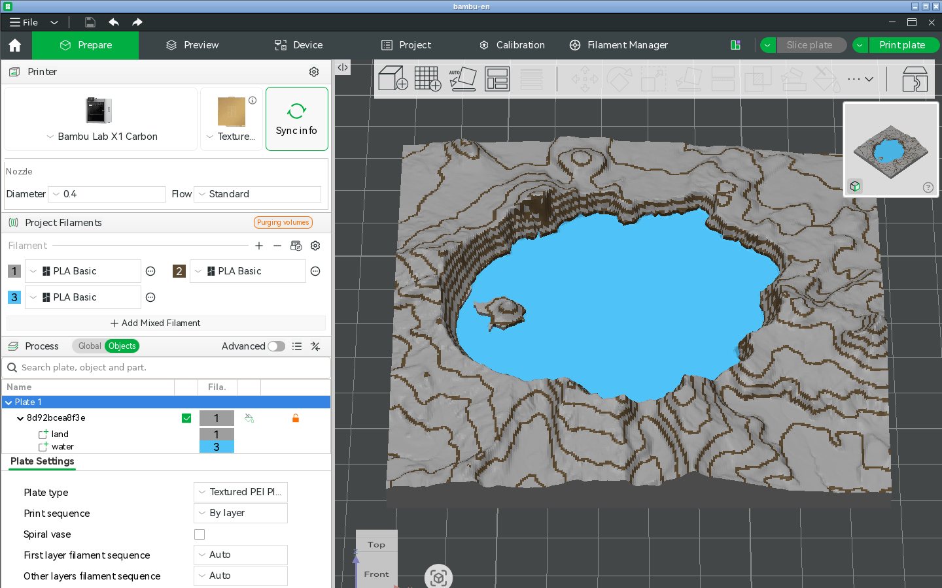Click the redo arrow icon
The height and width of the screenshot is (588, 942).
(137, 22)
